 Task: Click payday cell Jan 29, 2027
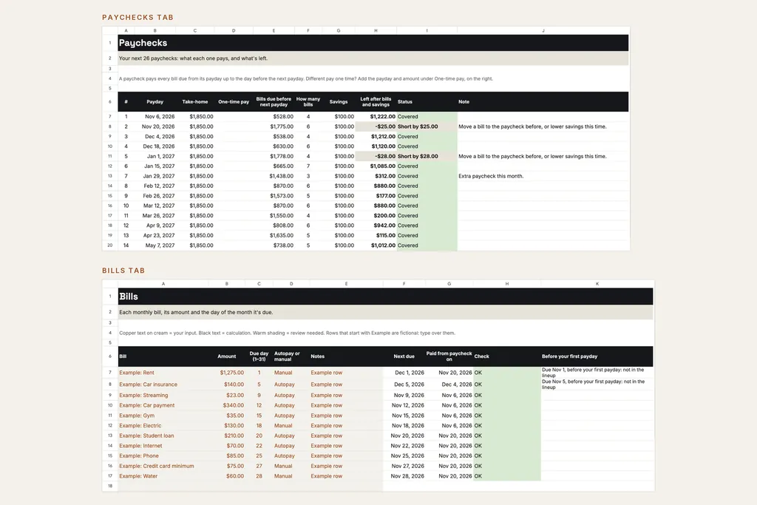pos(155,176)
